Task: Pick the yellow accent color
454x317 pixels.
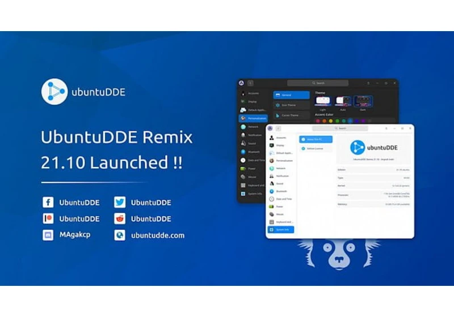Action: (x=331, y=121)
